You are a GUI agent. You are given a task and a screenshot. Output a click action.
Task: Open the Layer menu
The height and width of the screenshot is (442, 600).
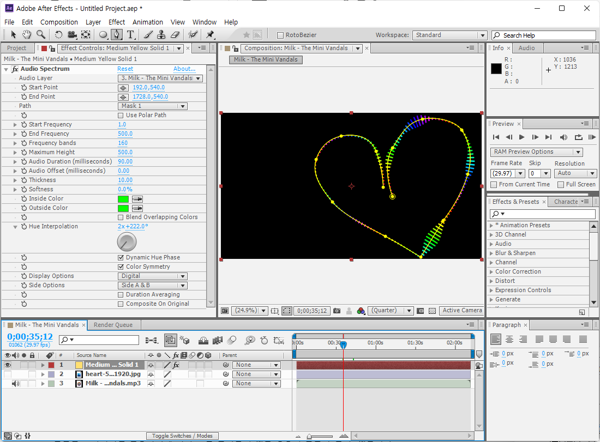[93, 22]
